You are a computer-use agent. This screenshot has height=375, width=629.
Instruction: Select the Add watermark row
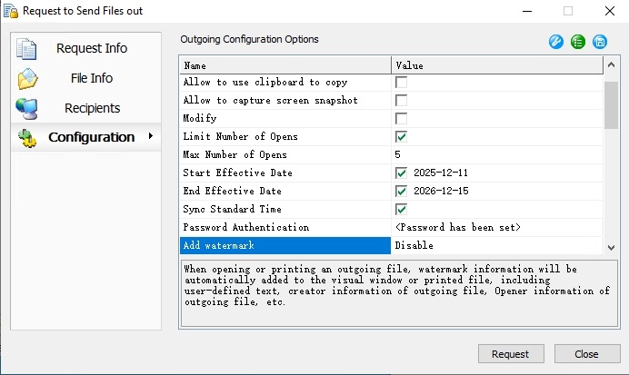(x=285, y=245)
